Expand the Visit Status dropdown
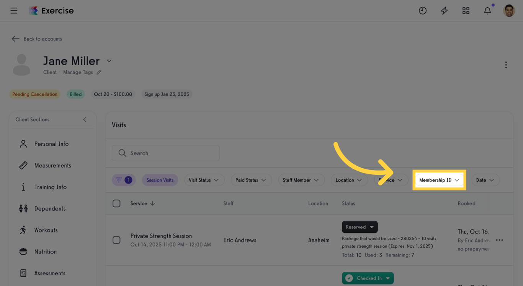Screen dimensions: 523x286 (204, 180)
